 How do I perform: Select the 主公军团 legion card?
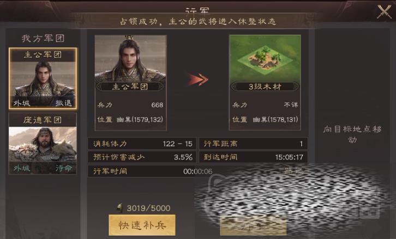43,78
